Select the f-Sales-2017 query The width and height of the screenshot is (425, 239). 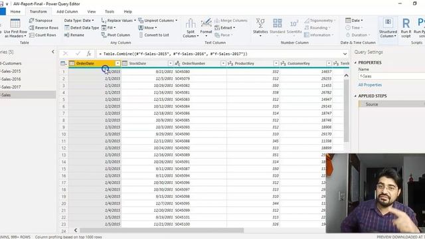28,87
